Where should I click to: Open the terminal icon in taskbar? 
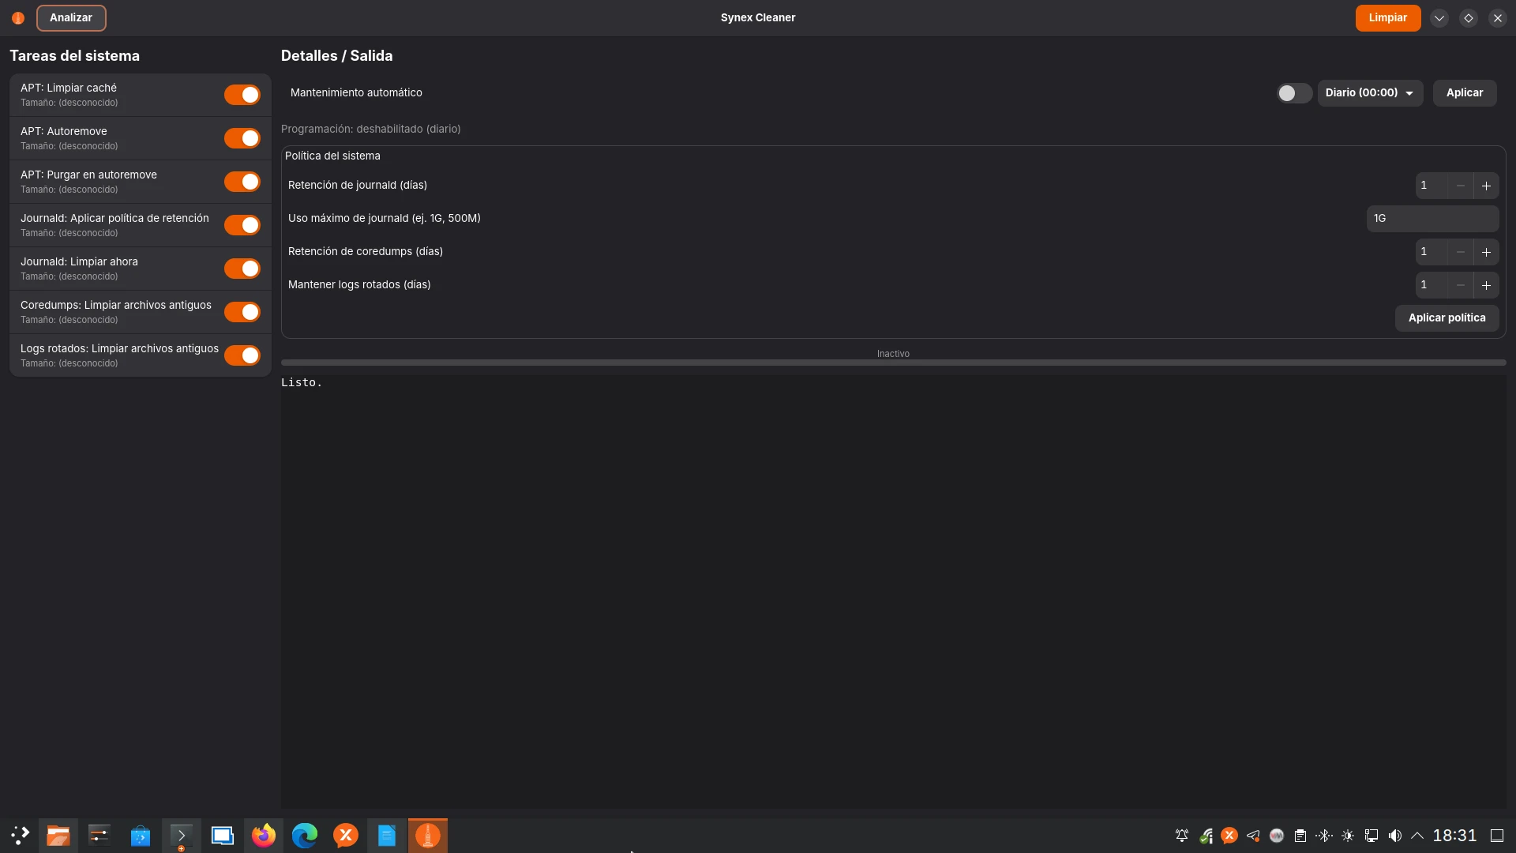[181, 836]
